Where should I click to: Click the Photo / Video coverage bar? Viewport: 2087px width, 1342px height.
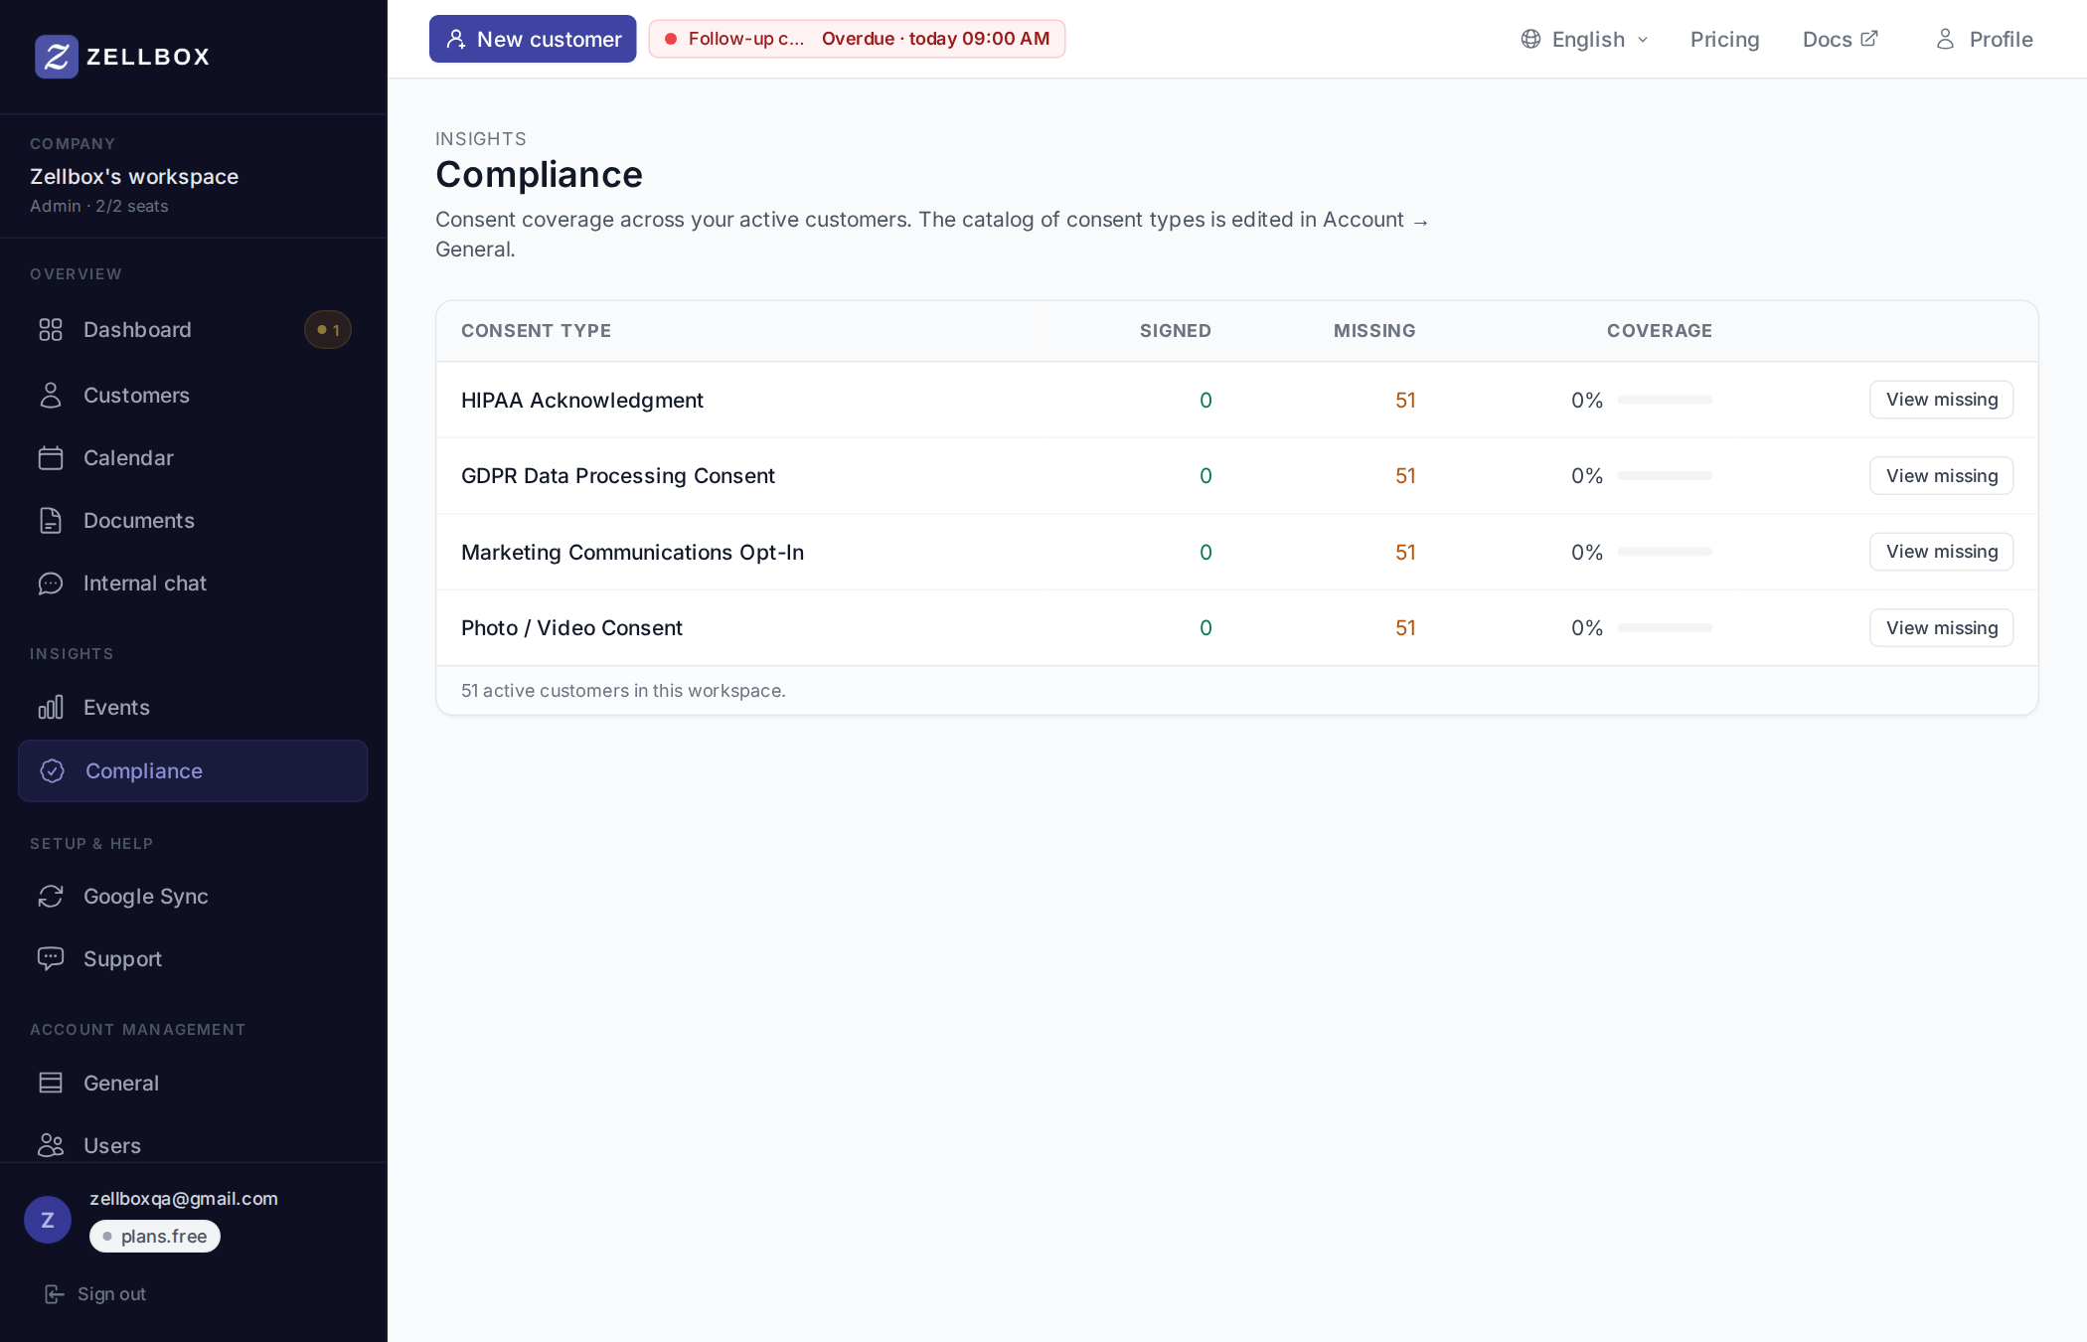tap(1665, 628)
